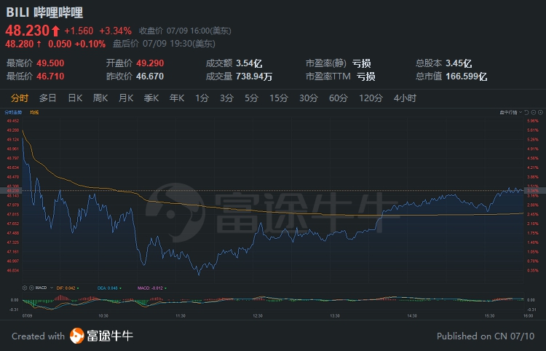Image resolution: width=546 pixels, height=351 pixels.
Task: Toggle the 均线 average line legend
Action: [35, 113]
